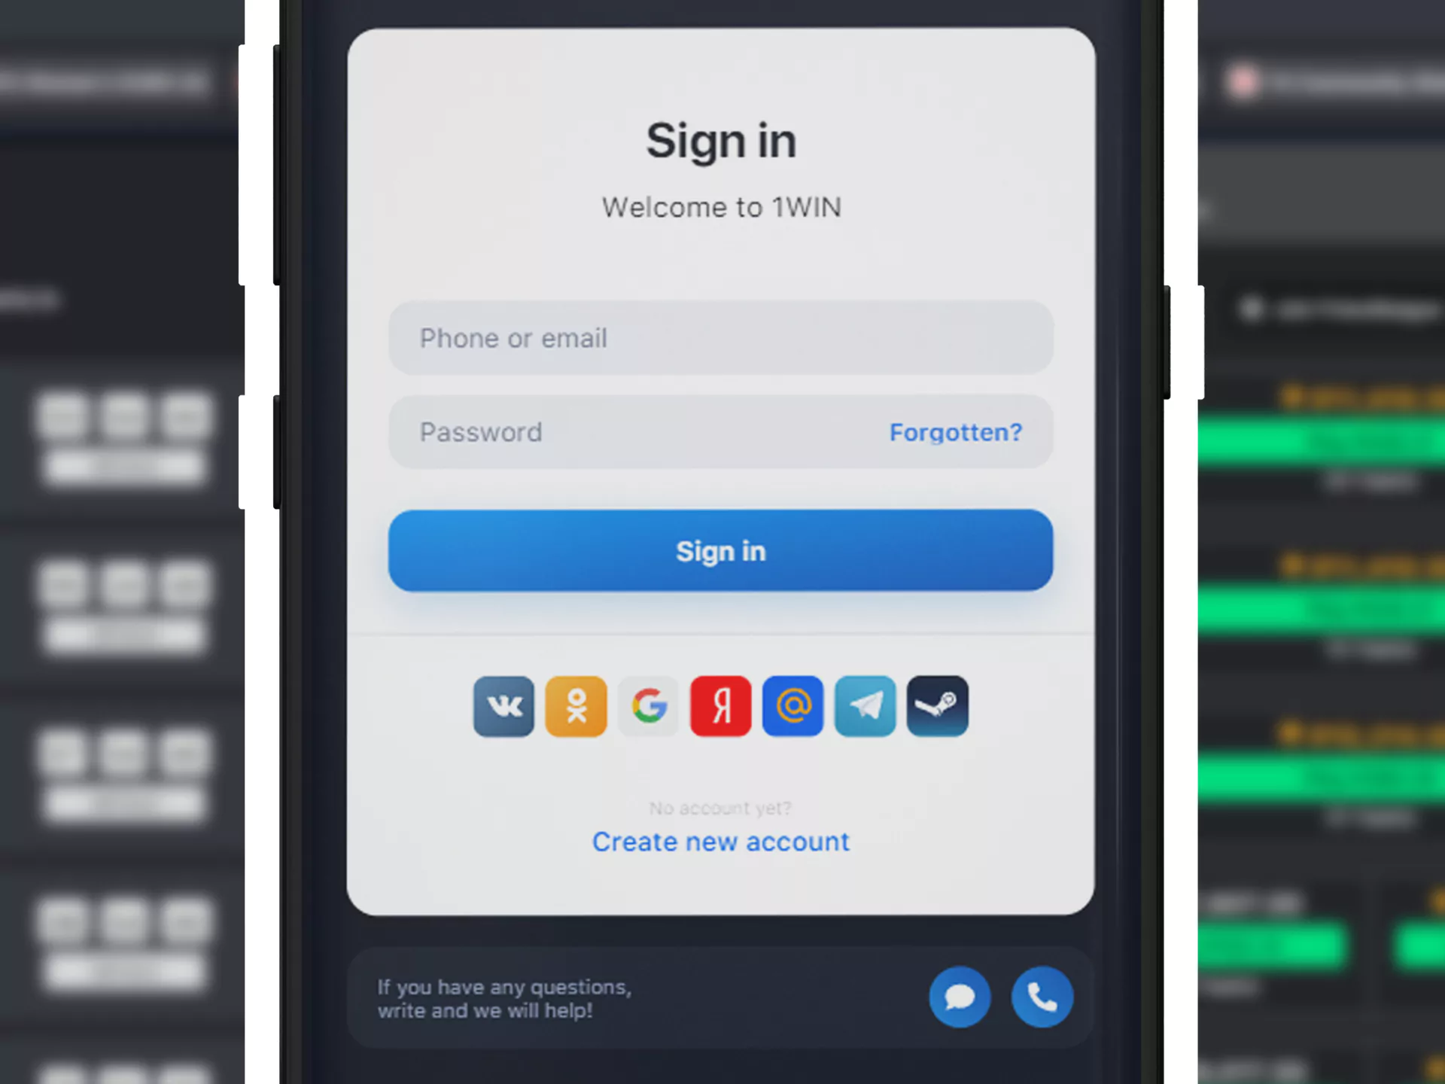Click the phone support icon
The height and width of the screenshot is (1084, 1445).
[x=1041, y=997]
